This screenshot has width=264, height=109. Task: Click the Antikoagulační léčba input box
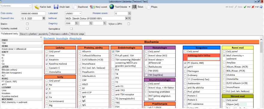click(x=203, y=59)
